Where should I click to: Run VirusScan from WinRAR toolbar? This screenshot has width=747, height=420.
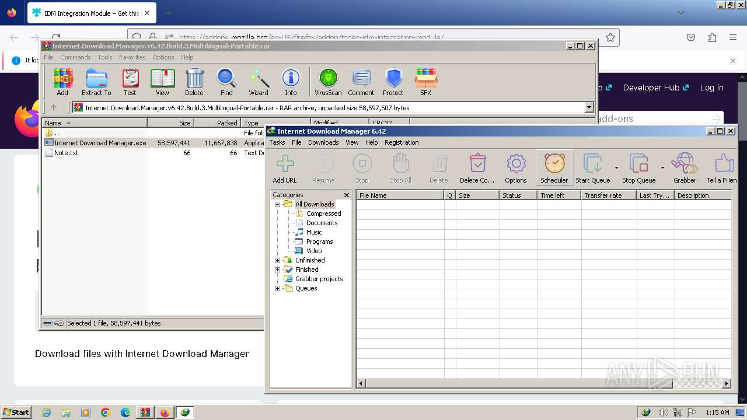[x=328, y=82]
